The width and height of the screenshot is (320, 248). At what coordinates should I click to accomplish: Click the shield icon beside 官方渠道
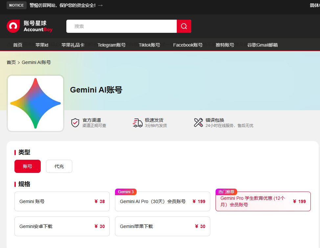75,123
